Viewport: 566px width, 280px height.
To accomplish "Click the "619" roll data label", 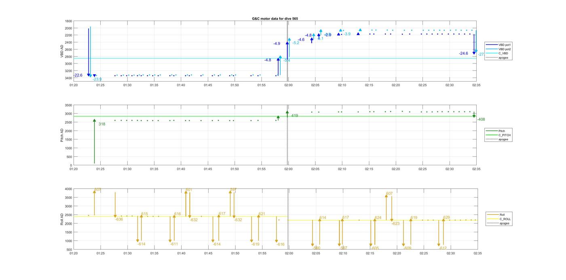I will [414, 218].
